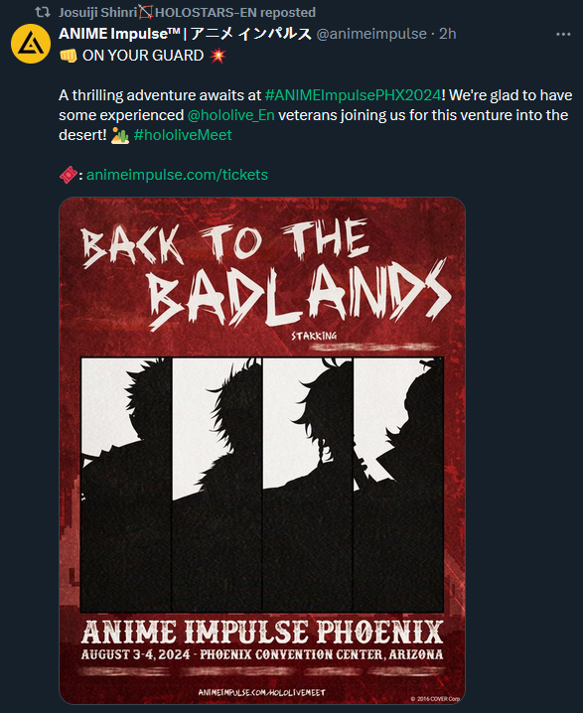Open the @animeimpulse handle
Image resolution: width=583 pixels, height=713 pixels.
pos(371,34)
